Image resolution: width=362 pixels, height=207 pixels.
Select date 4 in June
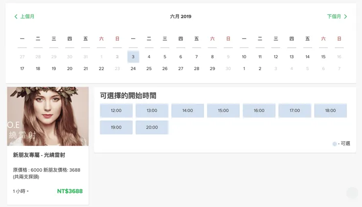(x=149, y=57)
